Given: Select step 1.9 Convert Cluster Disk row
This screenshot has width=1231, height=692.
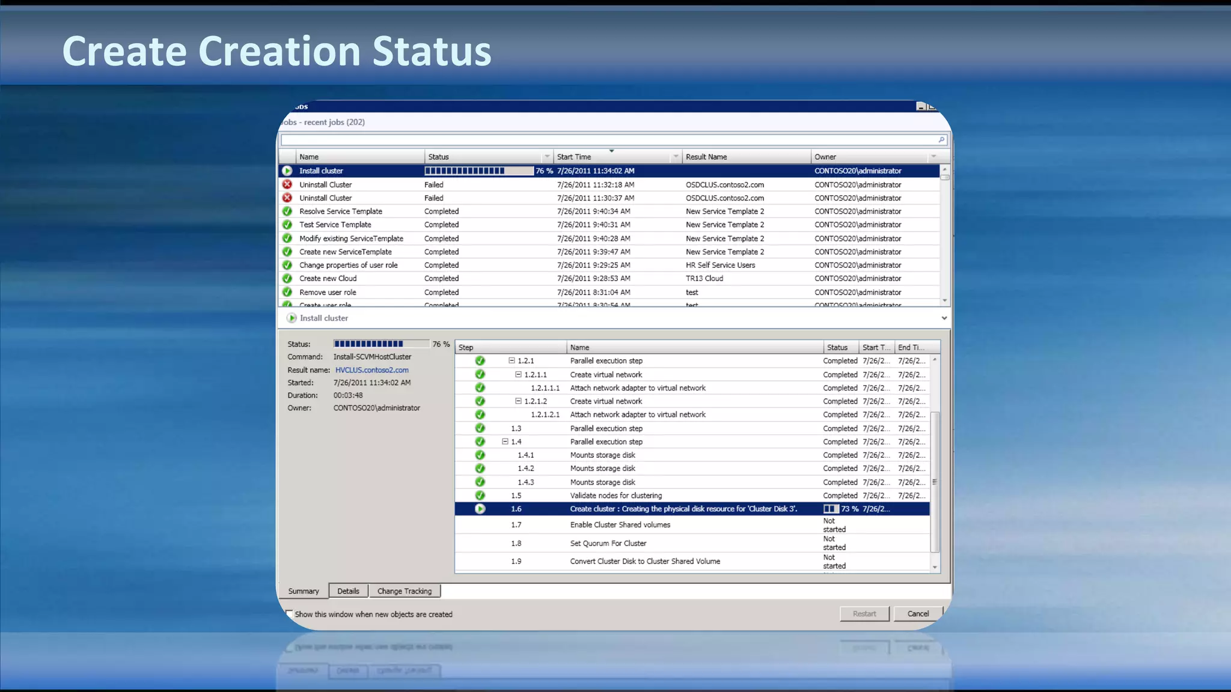Looking at the screenshot, I should click(x=692, y=561).
